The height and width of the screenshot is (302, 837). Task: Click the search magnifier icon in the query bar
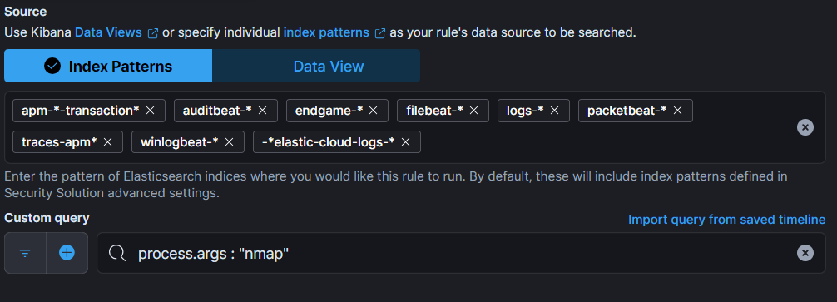[x=116, y=253]
